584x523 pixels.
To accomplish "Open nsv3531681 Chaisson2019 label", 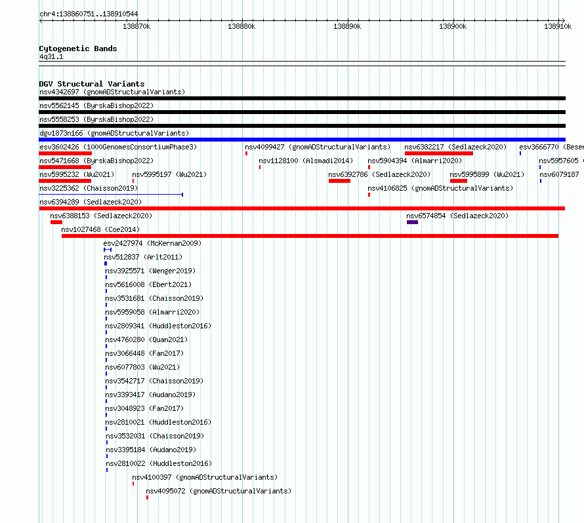I will (154, 298).
